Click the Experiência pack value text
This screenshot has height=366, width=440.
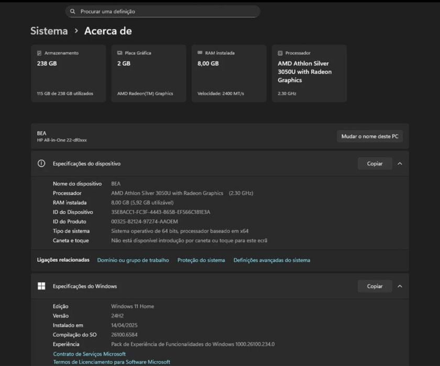click(x=193, y=344)
